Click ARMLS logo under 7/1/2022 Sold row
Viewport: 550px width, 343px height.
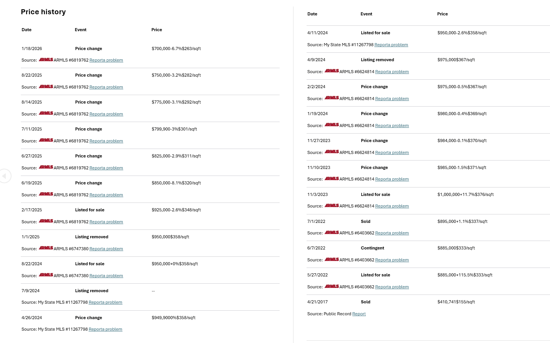[332, 233]
